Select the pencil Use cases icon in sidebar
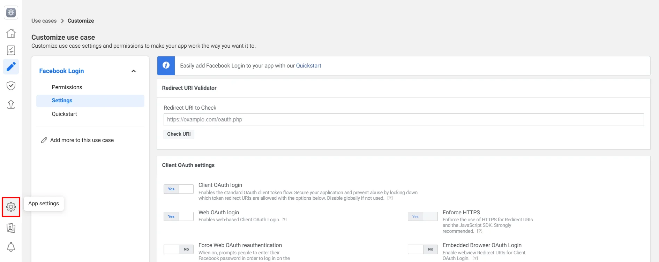Viewport: 659px width, 262px height. pyautogui.click(x=11, y=66)
